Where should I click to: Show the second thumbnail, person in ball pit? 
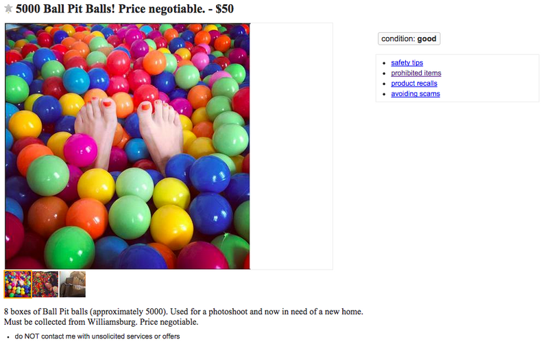pyautogui.click(x=45, y=284)
